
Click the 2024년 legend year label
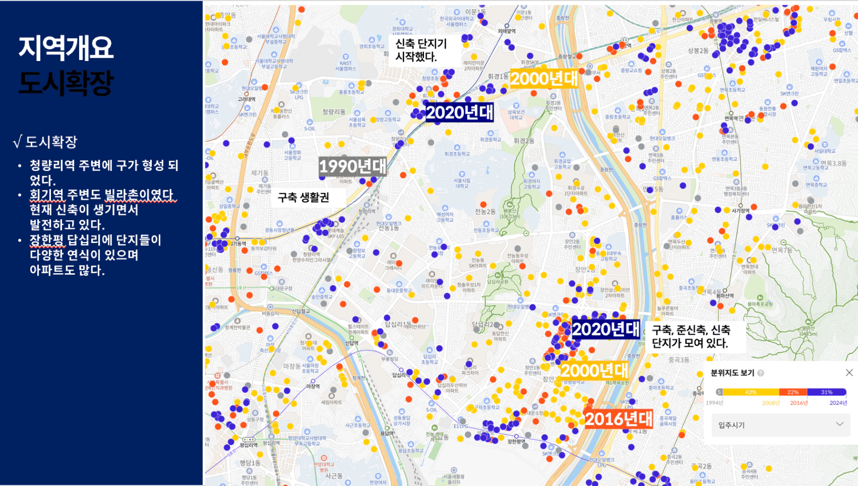[838, 403]
